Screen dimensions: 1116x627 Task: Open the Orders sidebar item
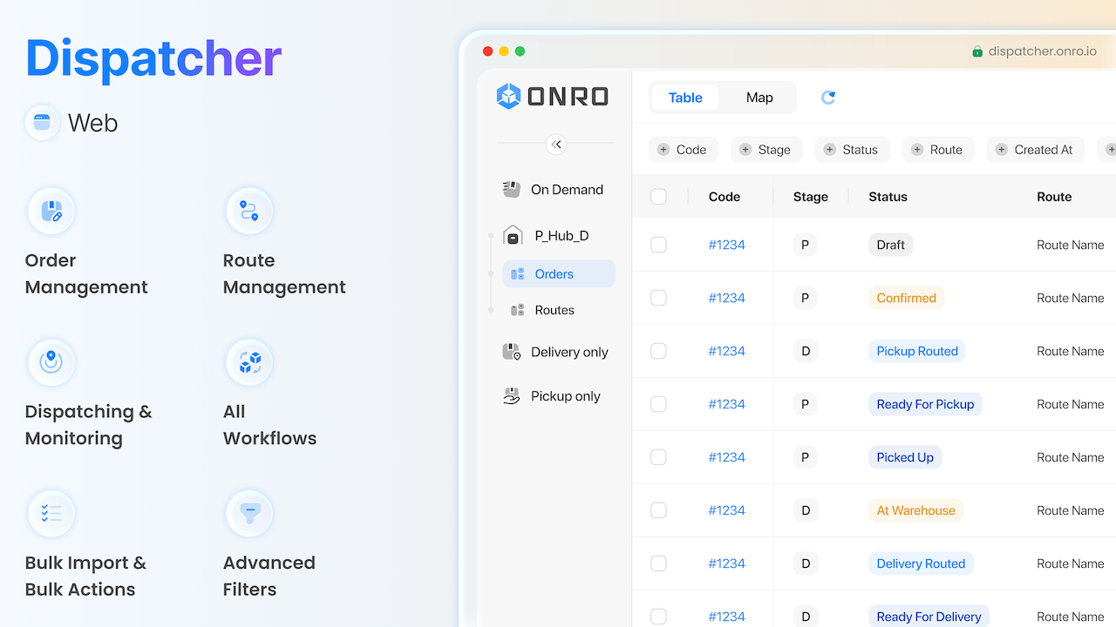559,274
